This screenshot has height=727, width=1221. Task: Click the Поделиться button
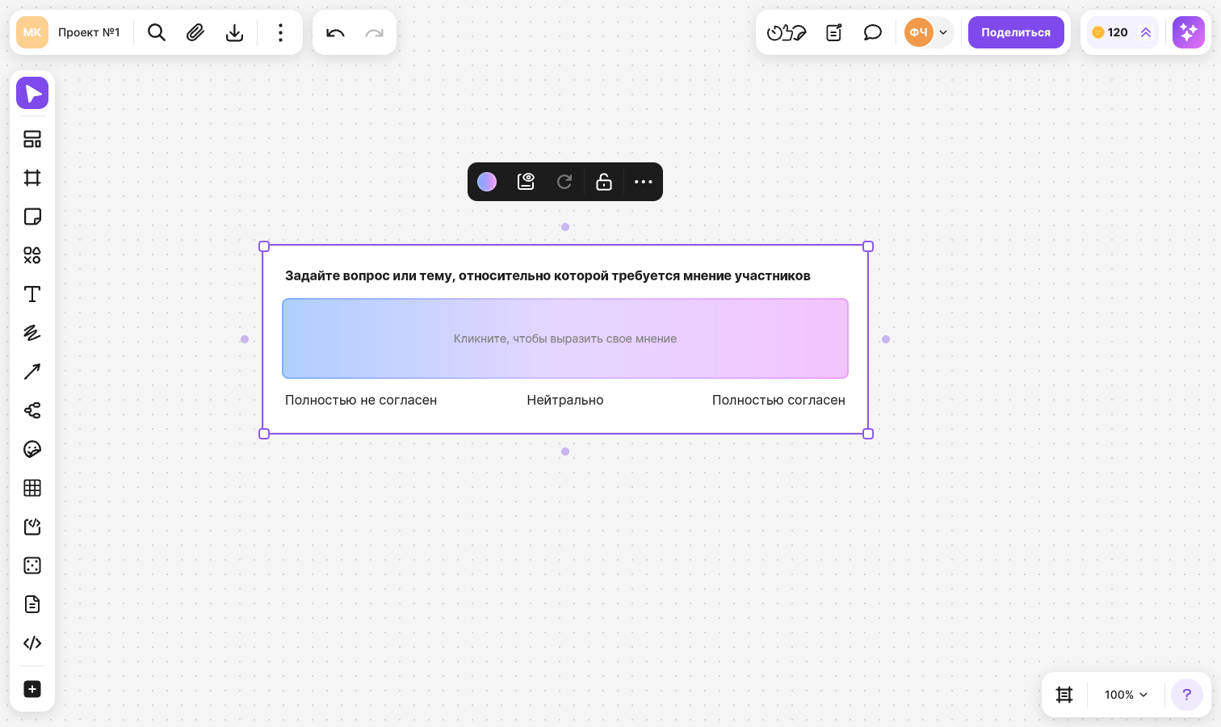pyautogui.click(x=1016, y=32)
